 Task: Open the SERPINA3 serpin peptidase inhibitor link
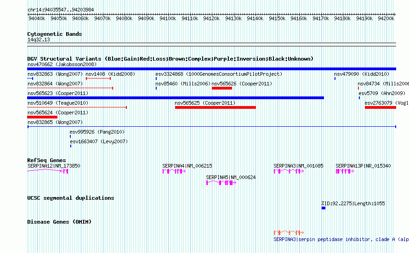(x=341, y=239)
